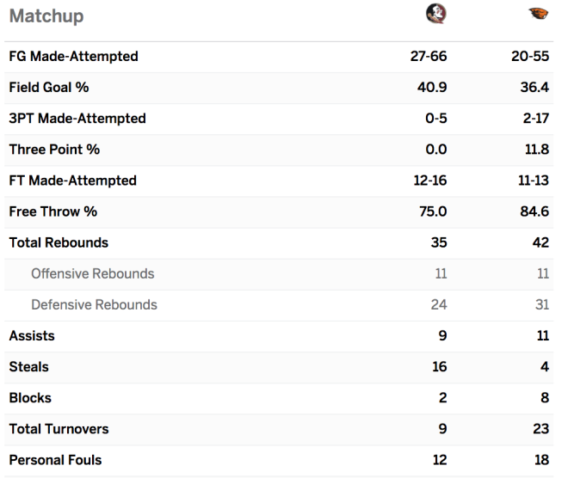The image size is (568, 478).
Task: Select the Assists row label
Action: [x=32, y=336]
